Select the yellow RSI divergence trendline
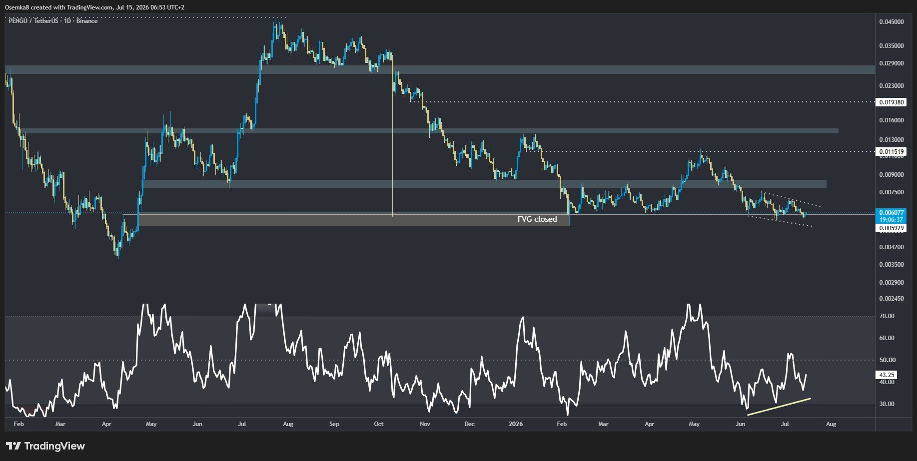 tap(779, 407)
